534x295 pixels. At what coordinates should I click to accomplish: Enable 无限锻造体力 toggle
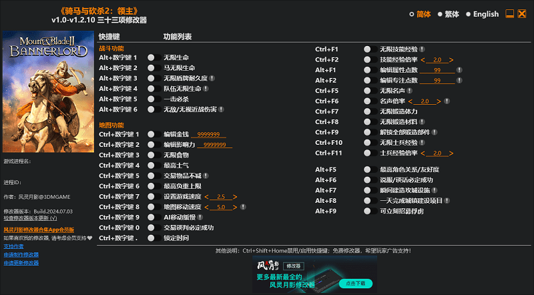pos(370,111)
